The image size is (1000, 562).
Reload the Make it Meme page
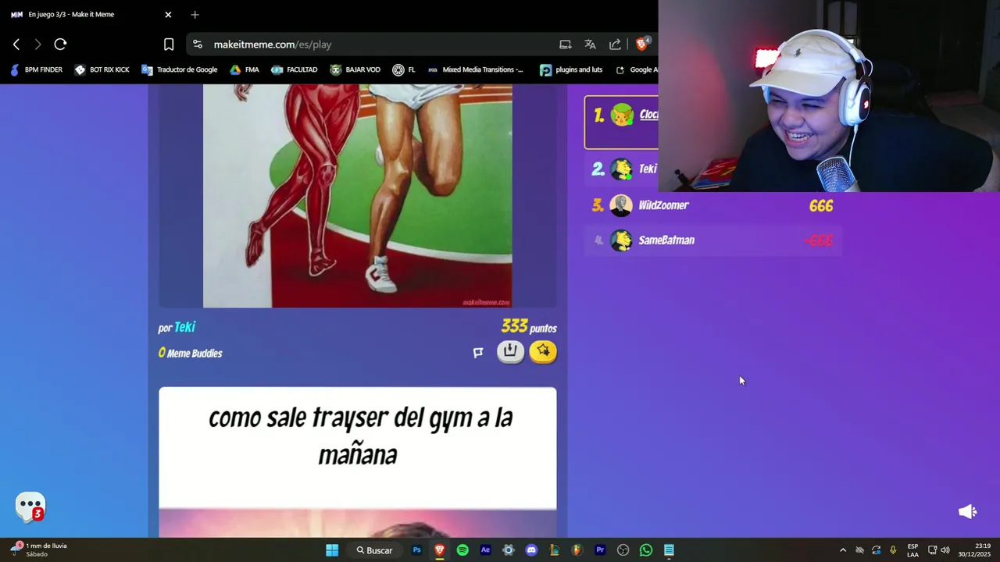pos(60,44)
